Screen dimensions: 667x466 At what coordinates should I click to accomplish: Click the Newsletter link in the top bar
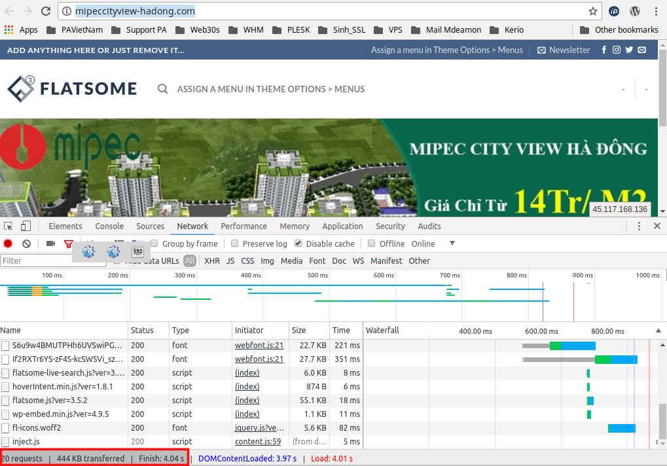coord(564,50)
